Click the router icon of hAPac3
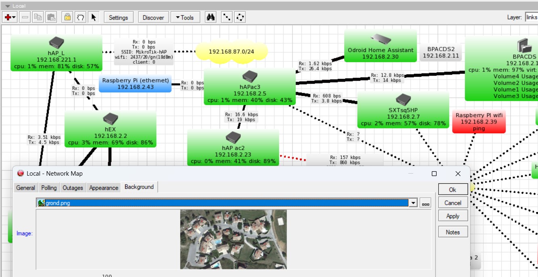Viewport: 538px width, 277px height. 250,76
